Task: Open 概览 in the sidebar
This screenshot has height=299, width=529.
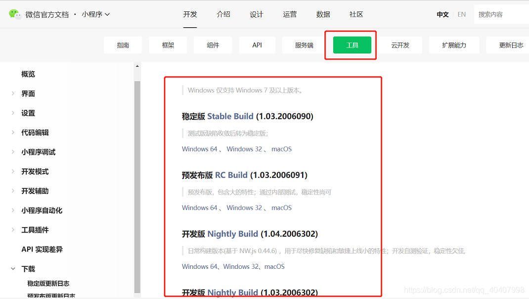Action: coord(28,74)
